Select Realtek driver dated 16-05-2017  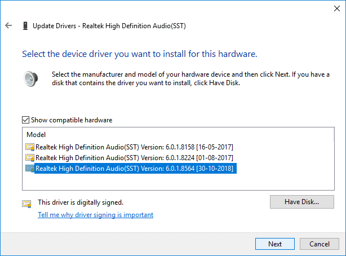tap(134, 147)
